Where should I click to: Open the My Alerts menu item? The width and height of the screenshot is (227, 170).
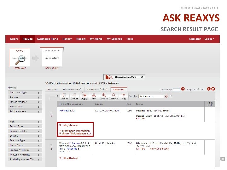pos(96,39)
